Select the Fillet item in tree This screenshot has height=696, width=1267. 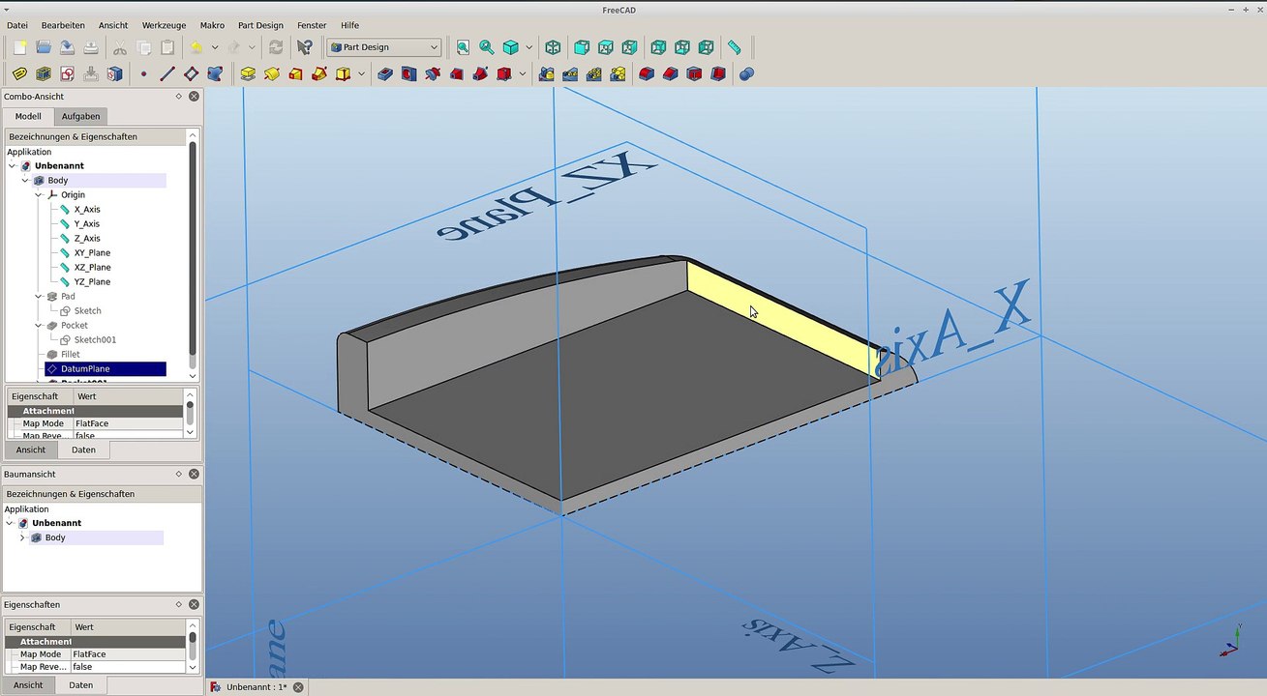coord(70,355)
